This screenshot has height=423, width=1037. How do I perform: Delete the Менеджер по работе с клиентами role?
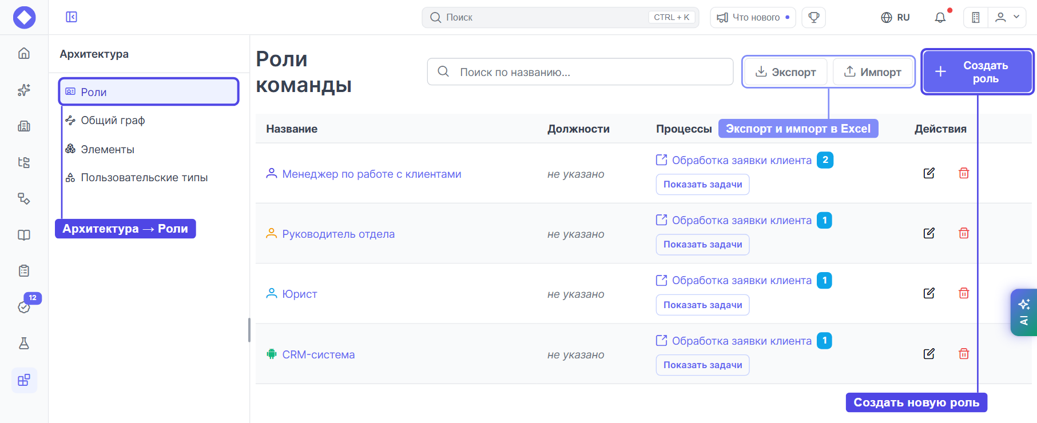click(964, 173)
